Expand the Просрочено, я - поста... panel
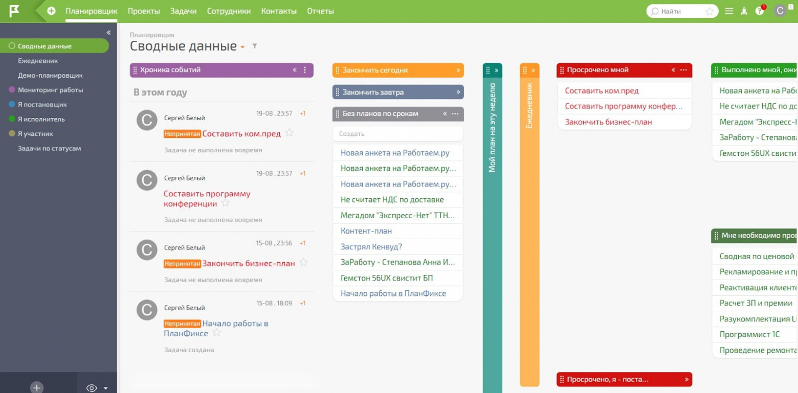798x393 pixels. pos(686,380)
